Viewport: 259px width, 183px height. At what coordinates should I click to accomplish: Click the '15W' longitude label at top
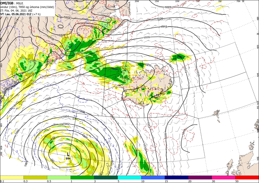(x=157, y=1)
